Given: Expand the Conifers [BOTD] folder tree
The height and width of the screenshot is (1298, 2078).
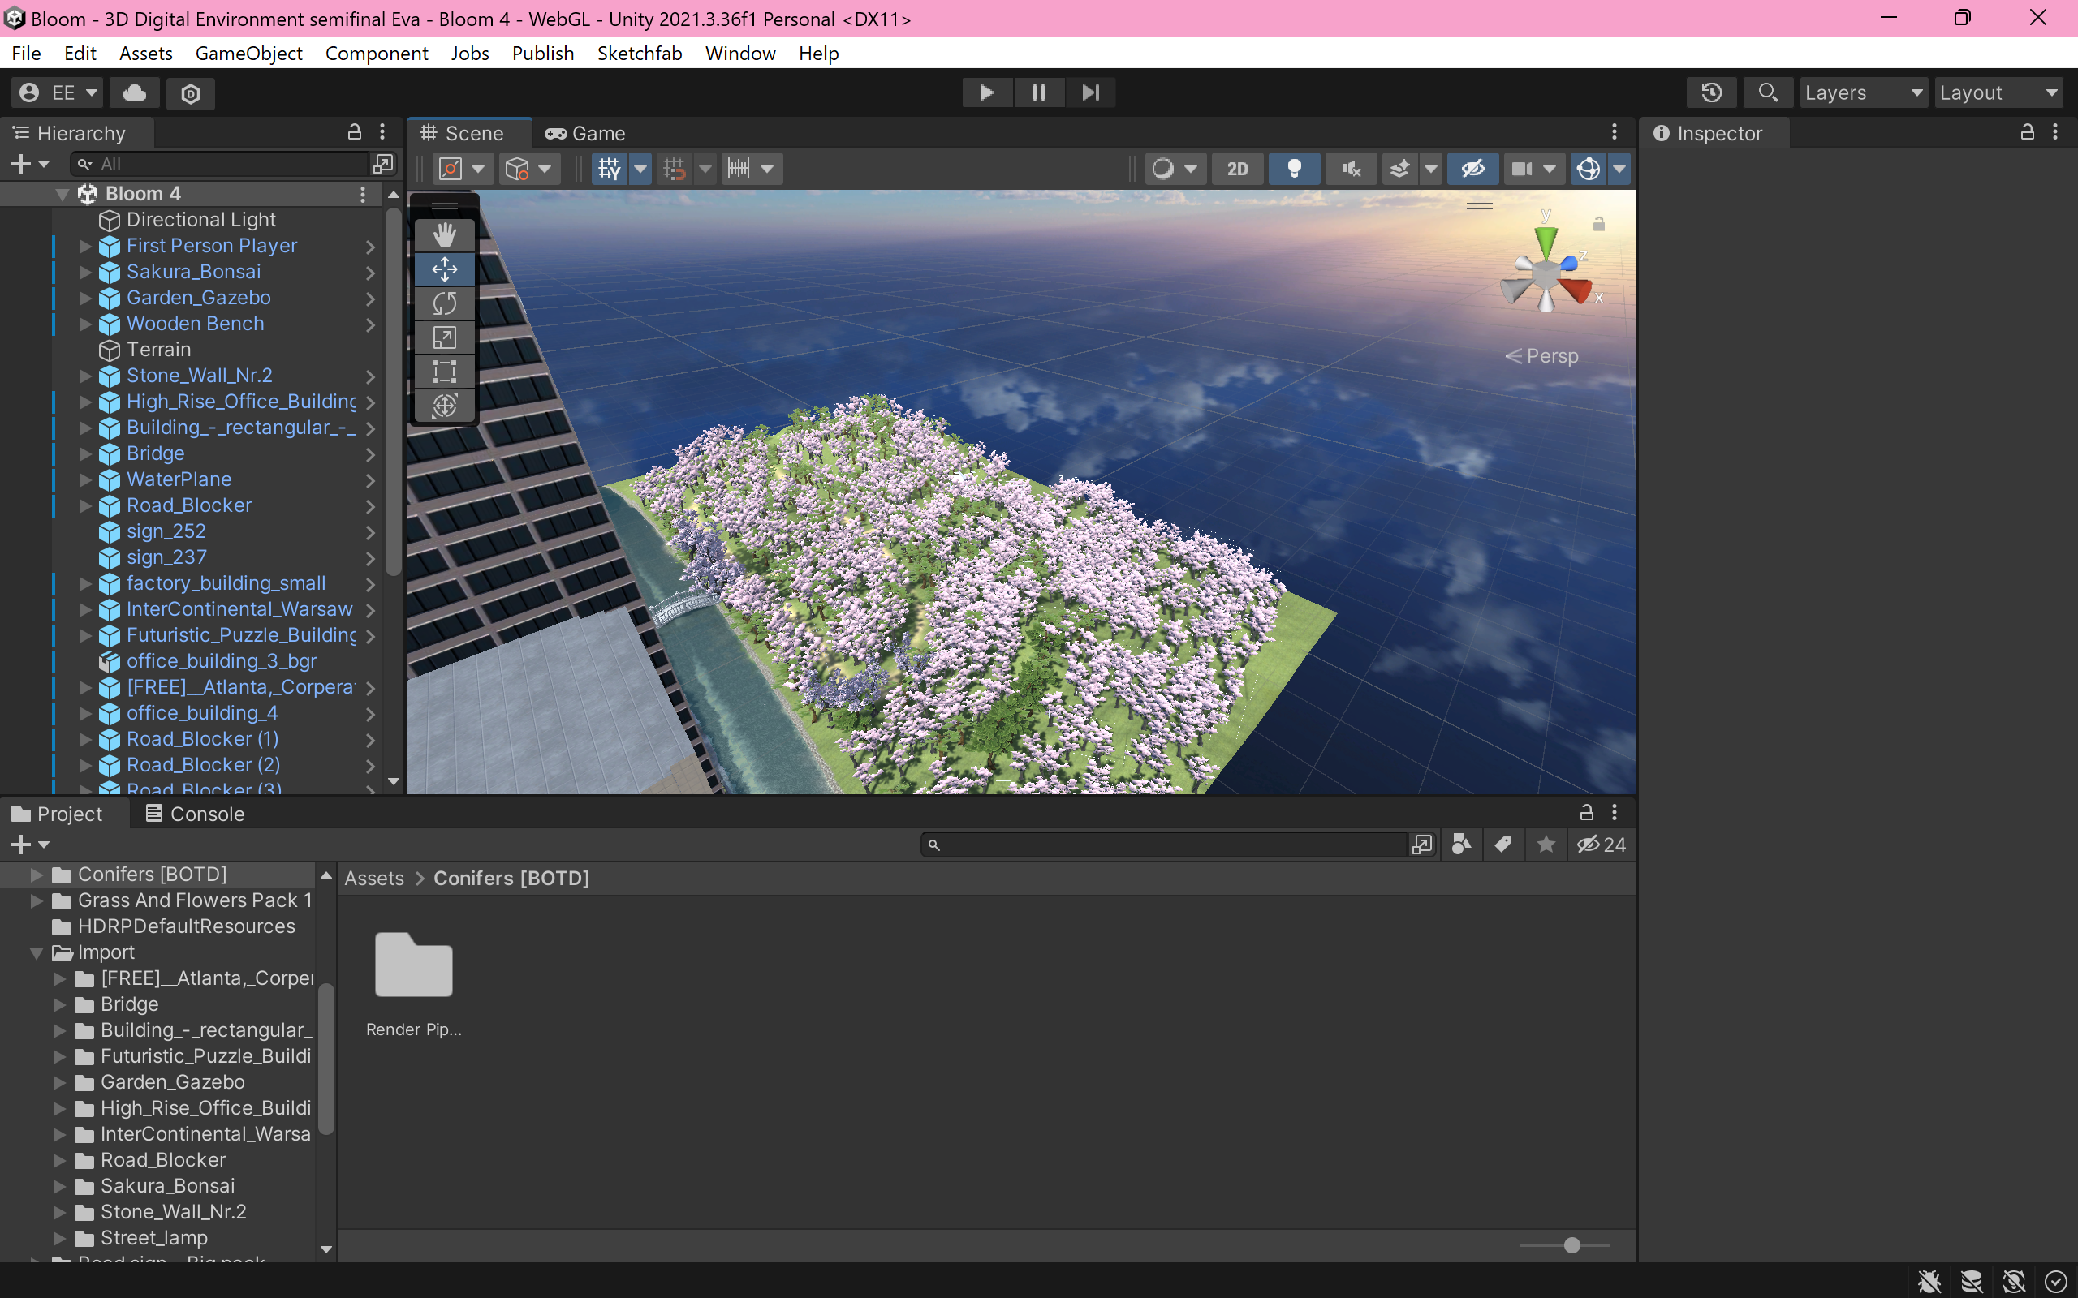Looking at the screenshot, I should click(36, 875).
